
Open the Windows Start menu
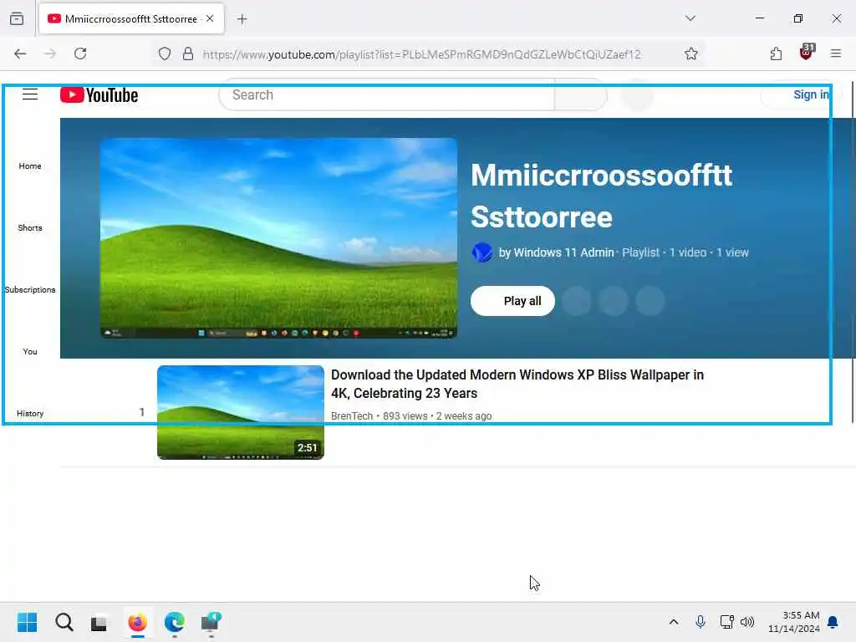point(28,622)
